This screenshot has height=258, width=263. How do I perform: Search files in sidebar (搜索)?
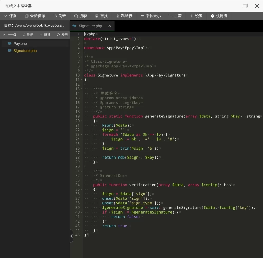62,35
